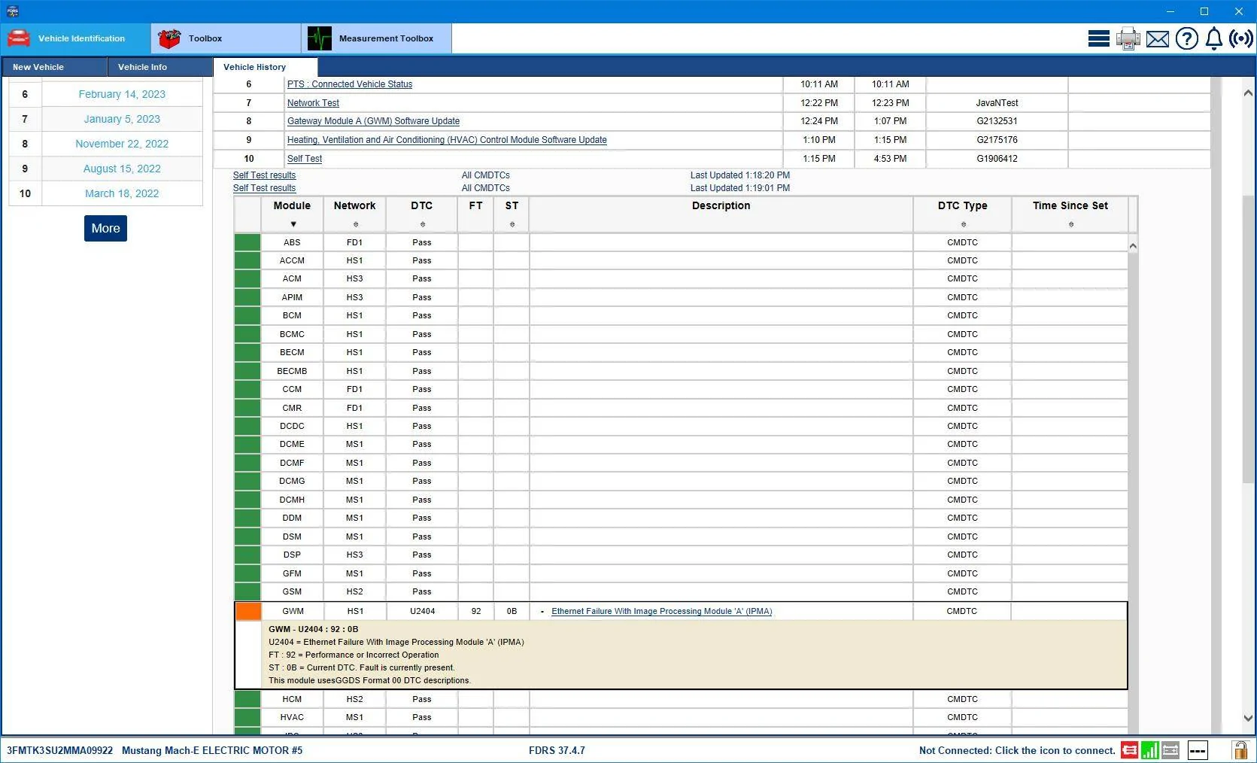Click the notifications bell icon
Viewport: 1257px width, 763px height.
(x=1214, y=38)
